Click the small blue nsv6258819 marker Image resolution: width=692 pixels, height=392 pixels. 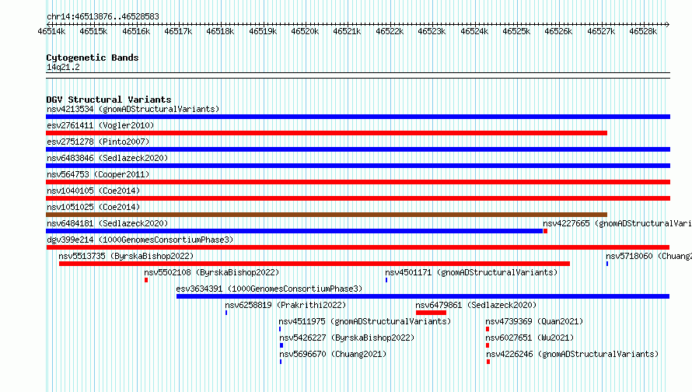tap(226, 313)
